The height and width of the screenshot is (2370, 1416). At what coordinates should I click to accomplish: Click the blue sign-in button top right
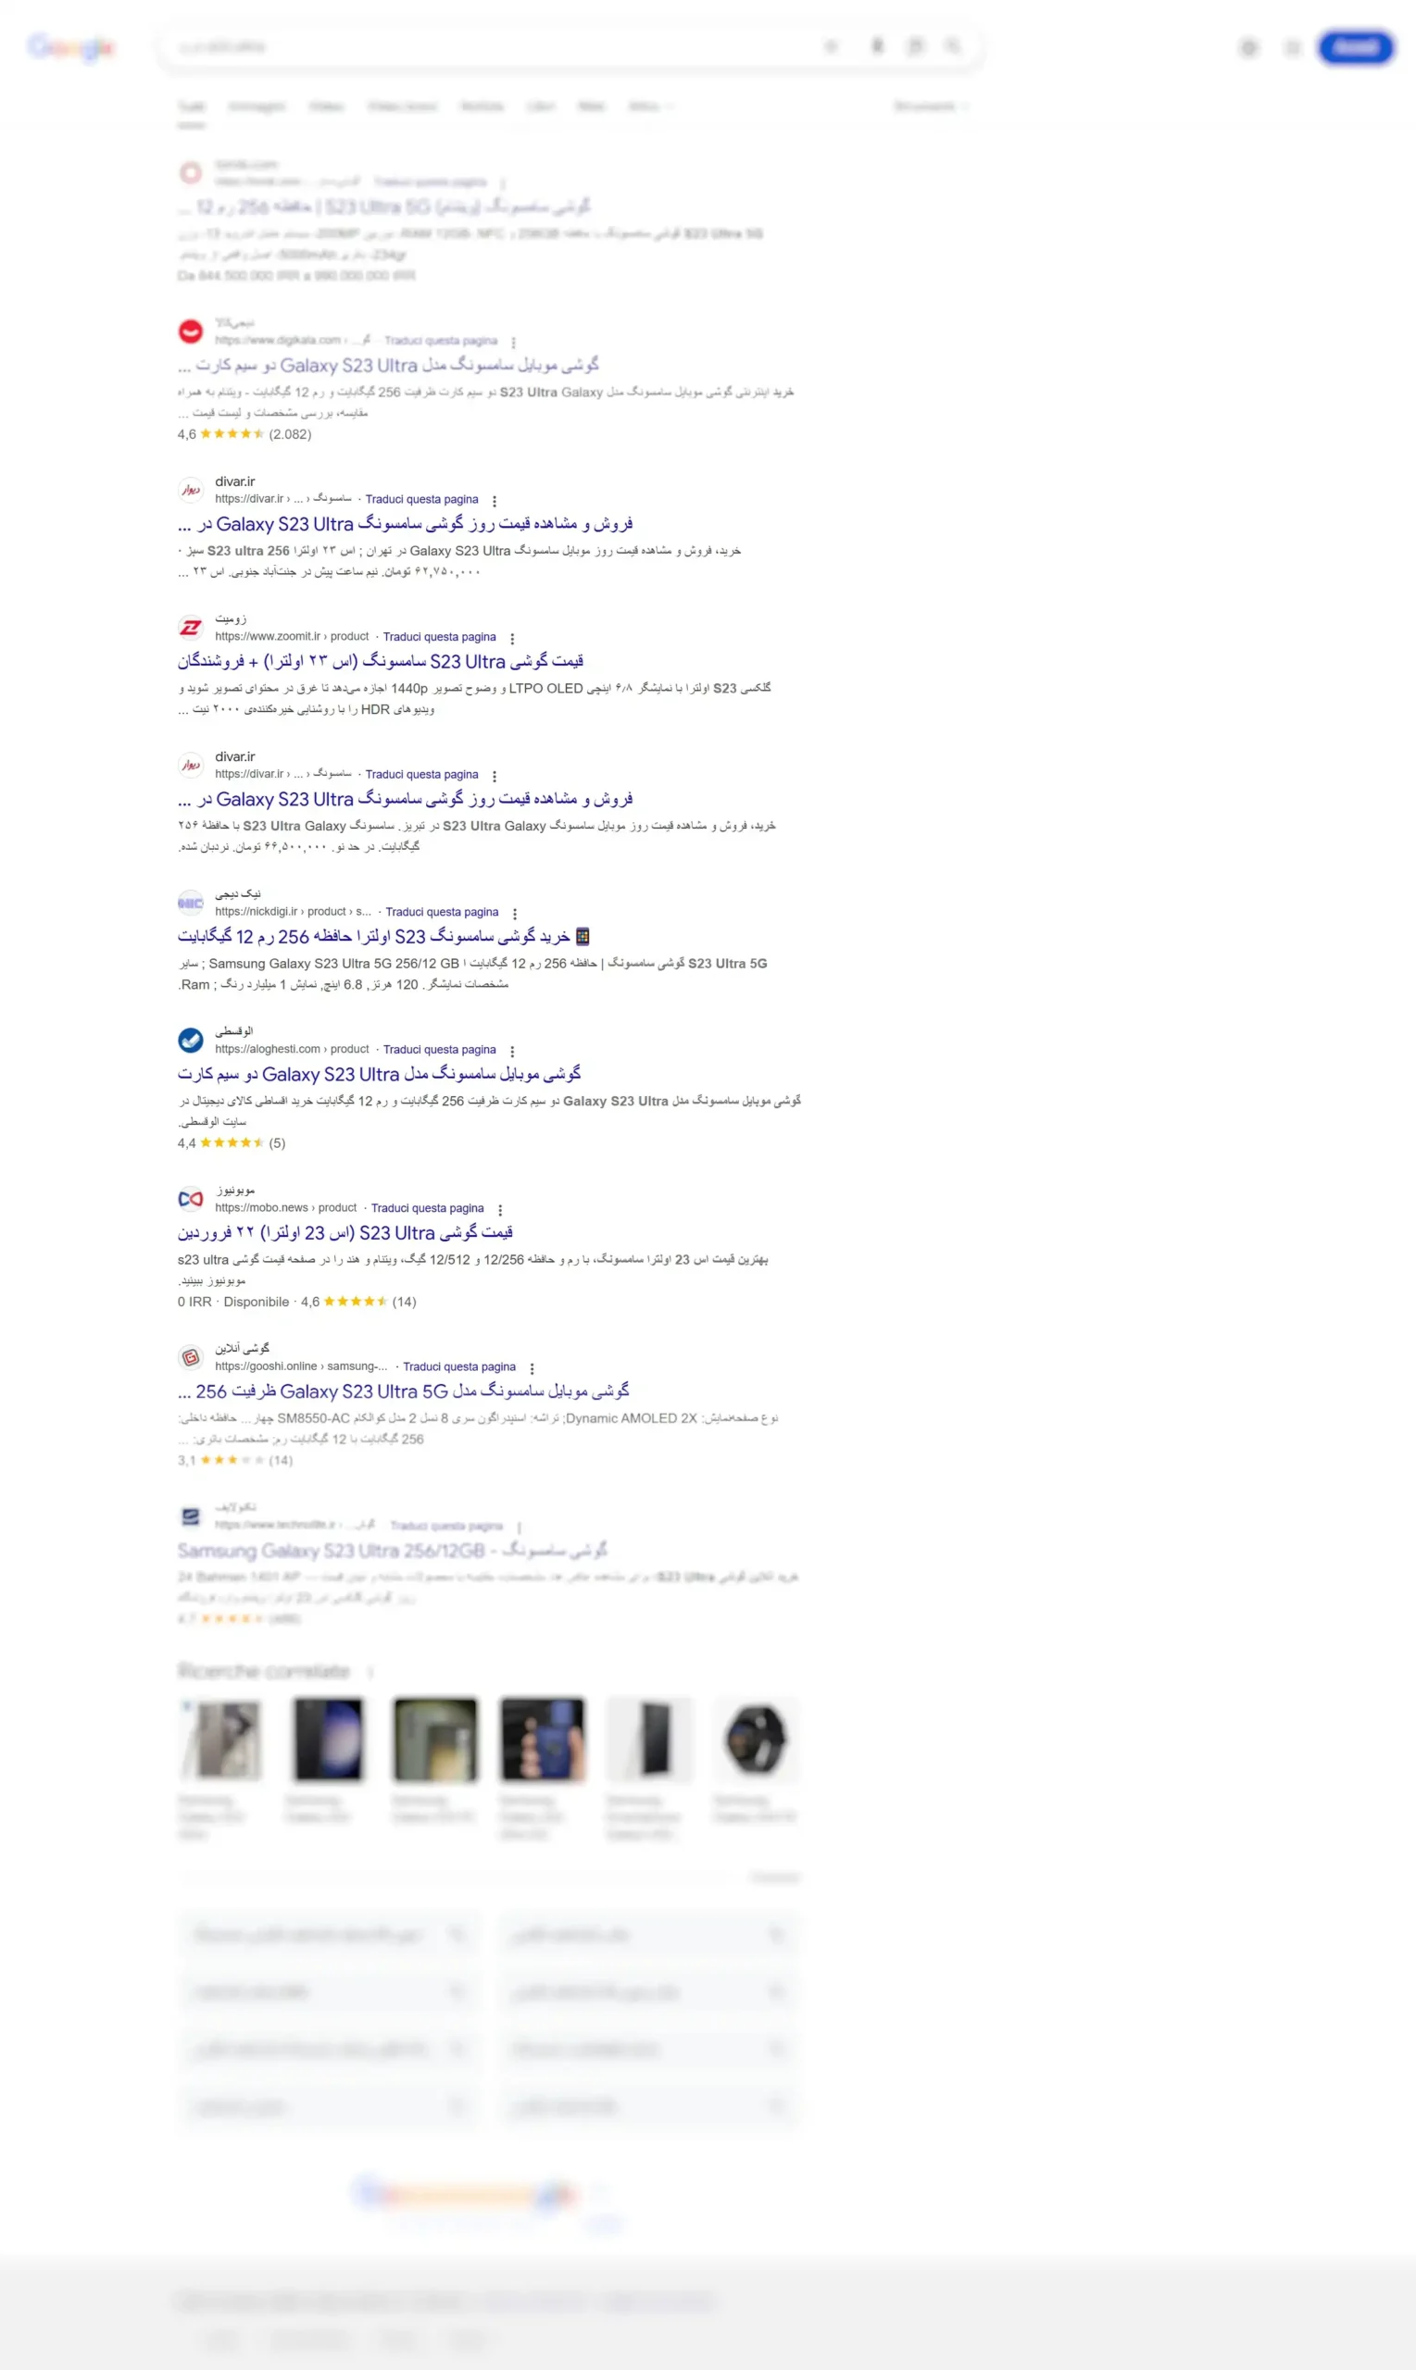coord(1356,46)
